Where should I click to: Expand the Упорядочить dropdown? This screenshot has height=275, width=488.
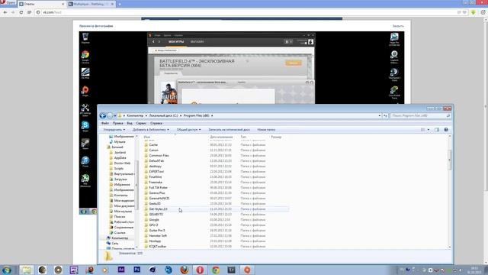coord(114,130)
